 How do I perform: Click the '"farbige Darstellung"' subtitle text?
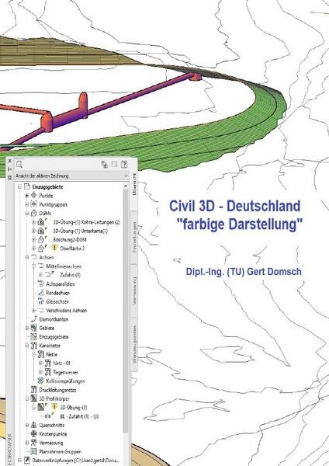click(240, 224)
